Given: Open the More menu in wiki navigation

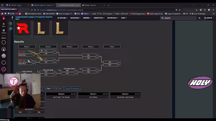Looking at the screenshot, I should point(124,18).
